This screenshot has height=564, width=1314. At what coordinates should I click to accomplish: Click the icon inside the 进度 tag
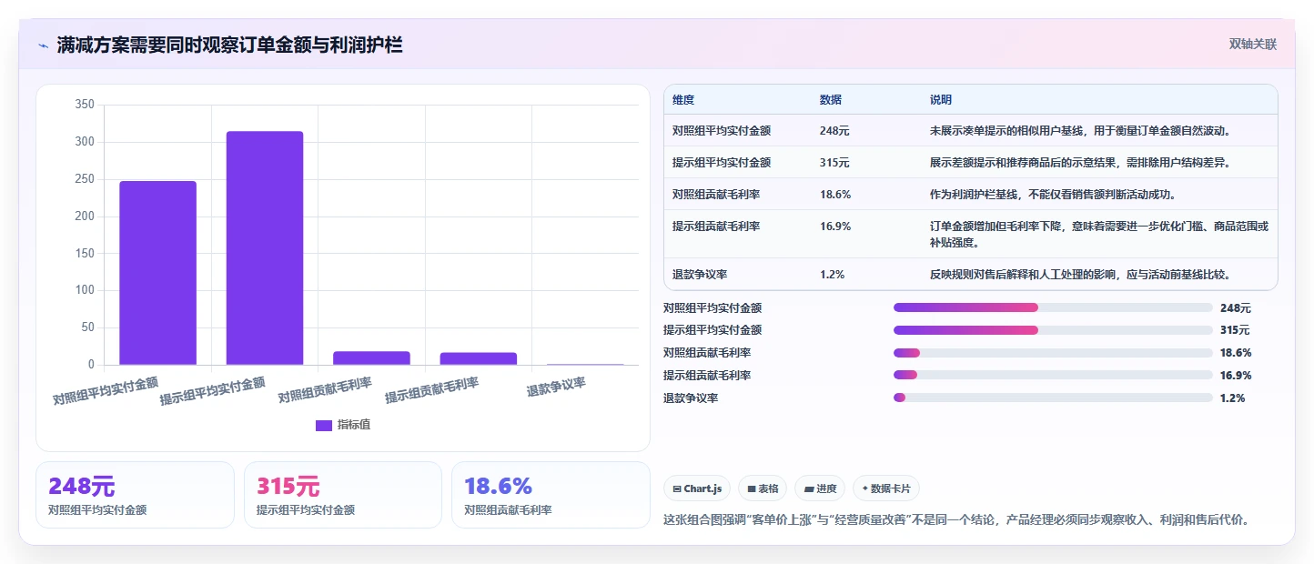pyautogui.click(x=809, y=489)
